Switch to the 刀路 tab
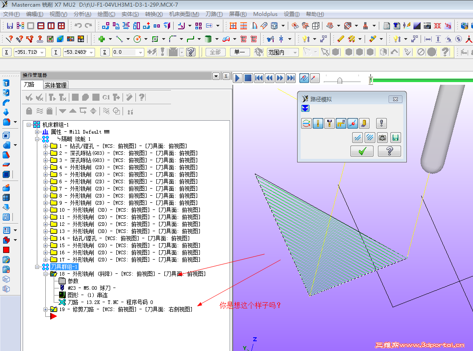This screenshot has width=473, height=351. 29,85
